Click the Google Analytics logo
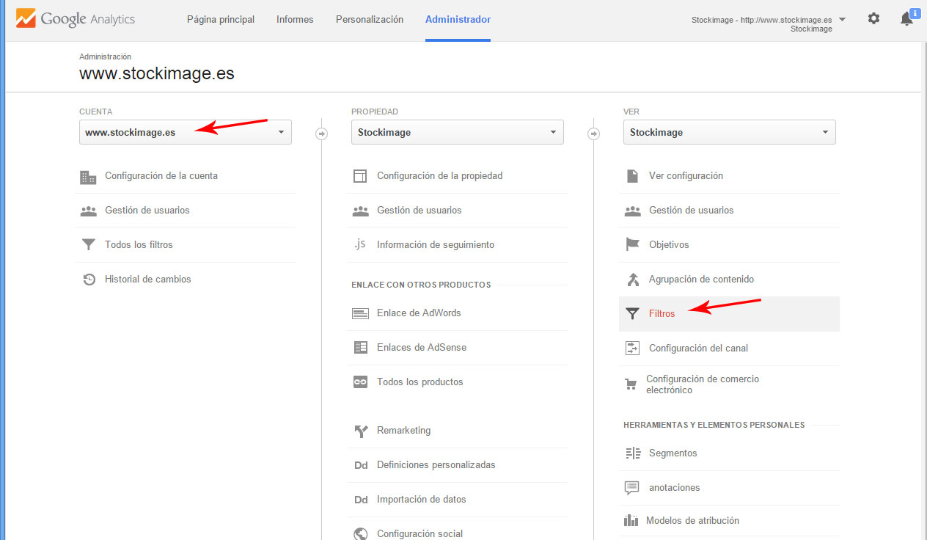 [x=76, y=19]
